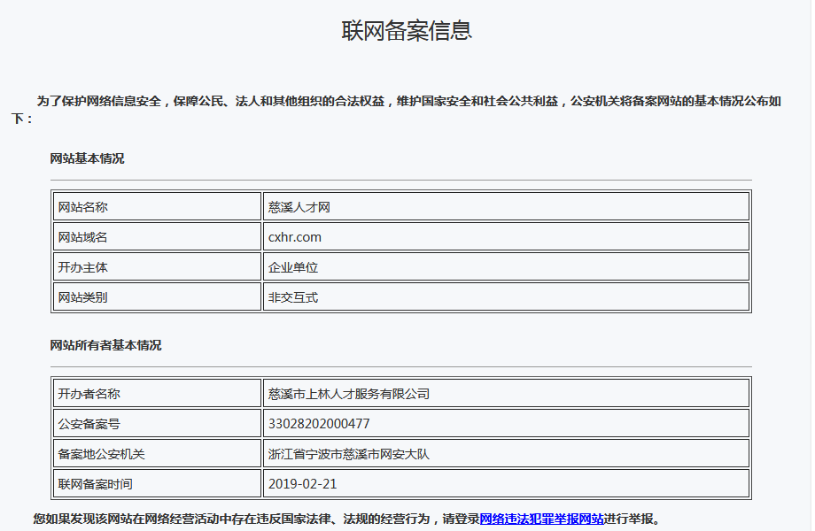
Task: Click the 联网备案时间 label cell
Action: 157,484
